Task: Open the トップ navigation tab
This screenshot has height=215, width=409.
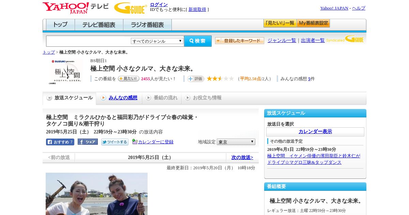Action: tap(60, 25)
